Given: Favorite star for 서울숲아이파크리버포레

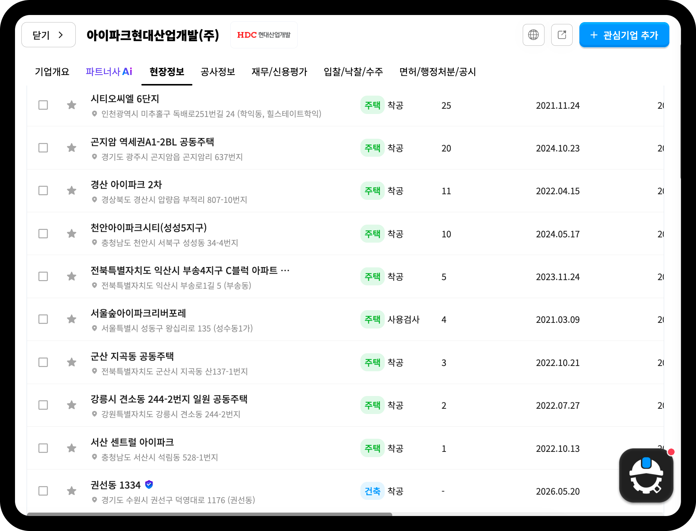Looking at the screenshot, I should point(72,319).
